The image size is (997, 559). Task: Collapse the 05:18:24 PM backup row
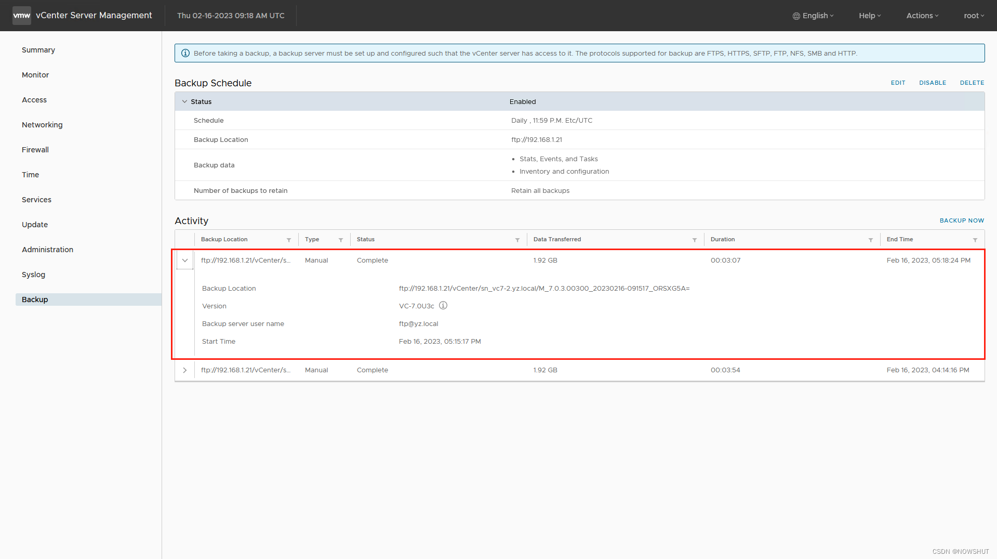[x=185, y=260]
